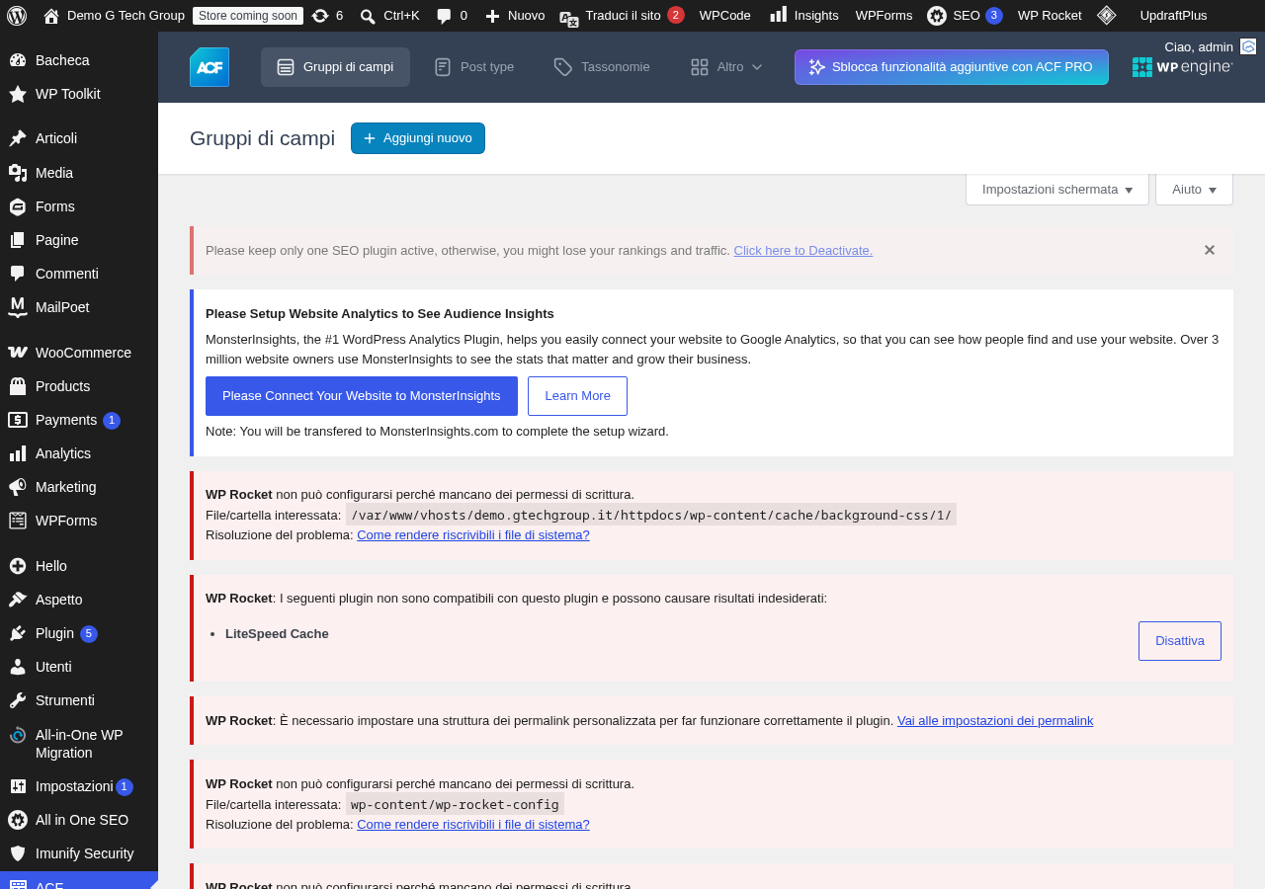Open Media library in sidebar
Image resolution: width=1265 pixels, height=889 pixels.
click(x=79, y=173)
